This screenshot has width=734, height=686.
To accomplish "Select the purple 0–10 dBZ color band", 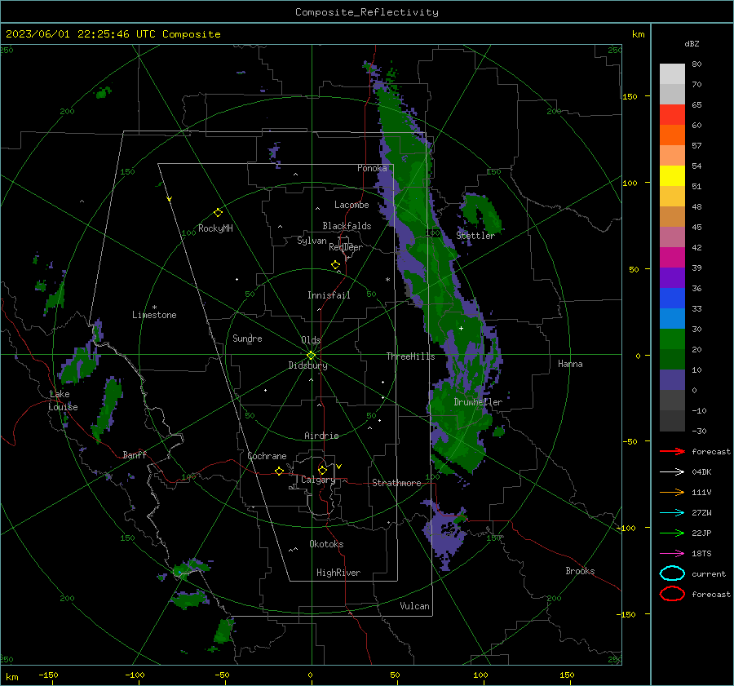I will (672, 380).
